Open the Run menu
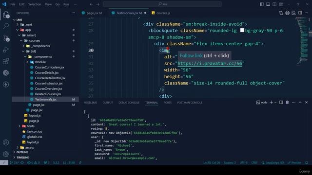This screenshot has width=312, height=175. point(66,4)
